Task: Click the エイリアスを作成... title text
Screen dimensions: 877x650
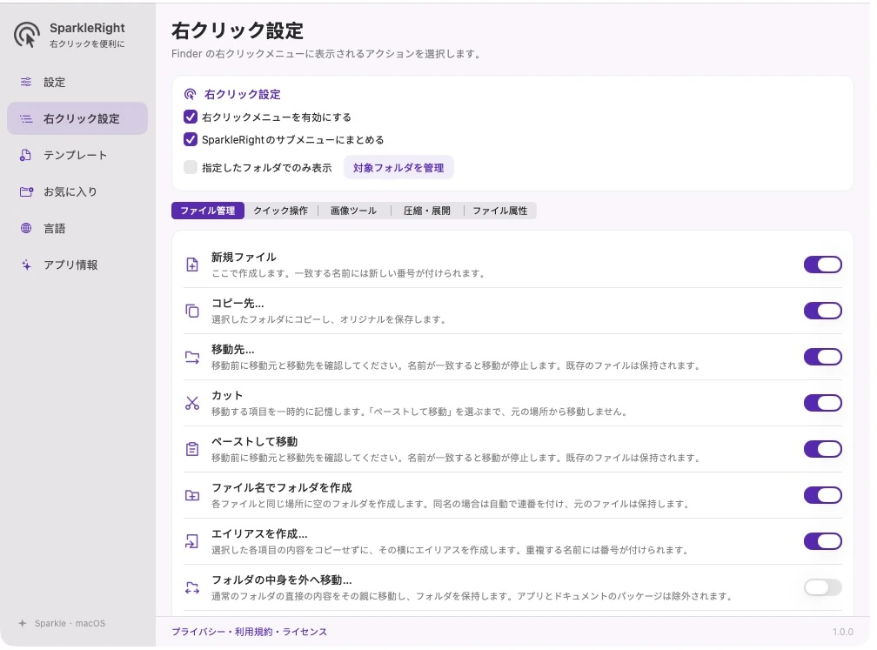Action: [259, 533]
